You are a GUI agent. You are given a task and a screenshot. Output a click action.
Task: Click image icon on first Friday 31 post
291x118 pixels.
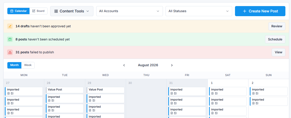[x=175, y=93]
